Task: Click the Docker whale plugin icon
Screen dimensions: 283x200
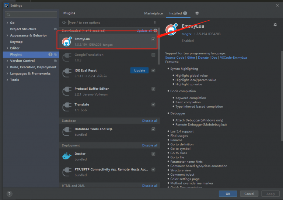Action: tap(67, 156)
